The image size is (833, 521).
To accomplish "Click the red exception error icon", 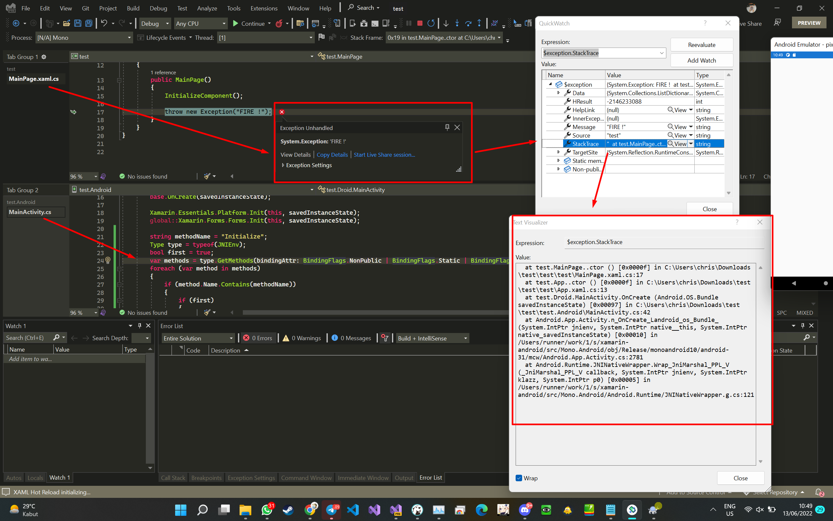I will [282, 112].
